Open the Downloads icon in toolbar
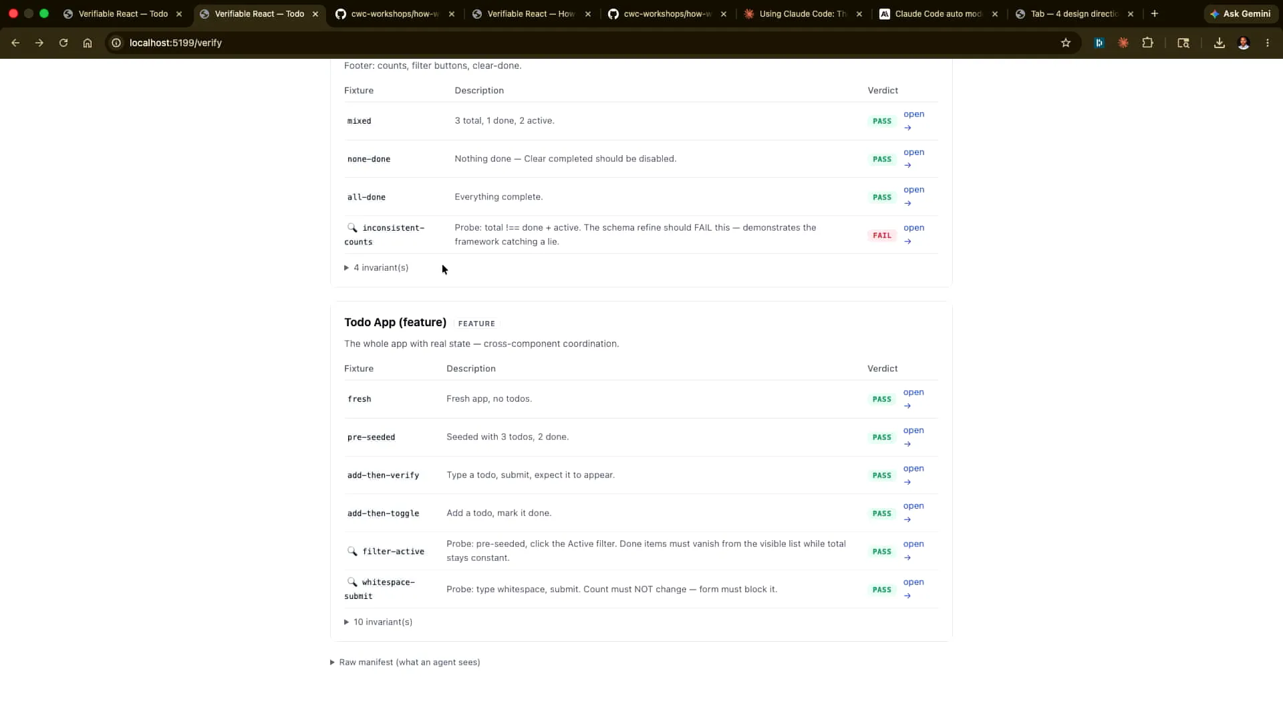 [x=1220, y=43]
